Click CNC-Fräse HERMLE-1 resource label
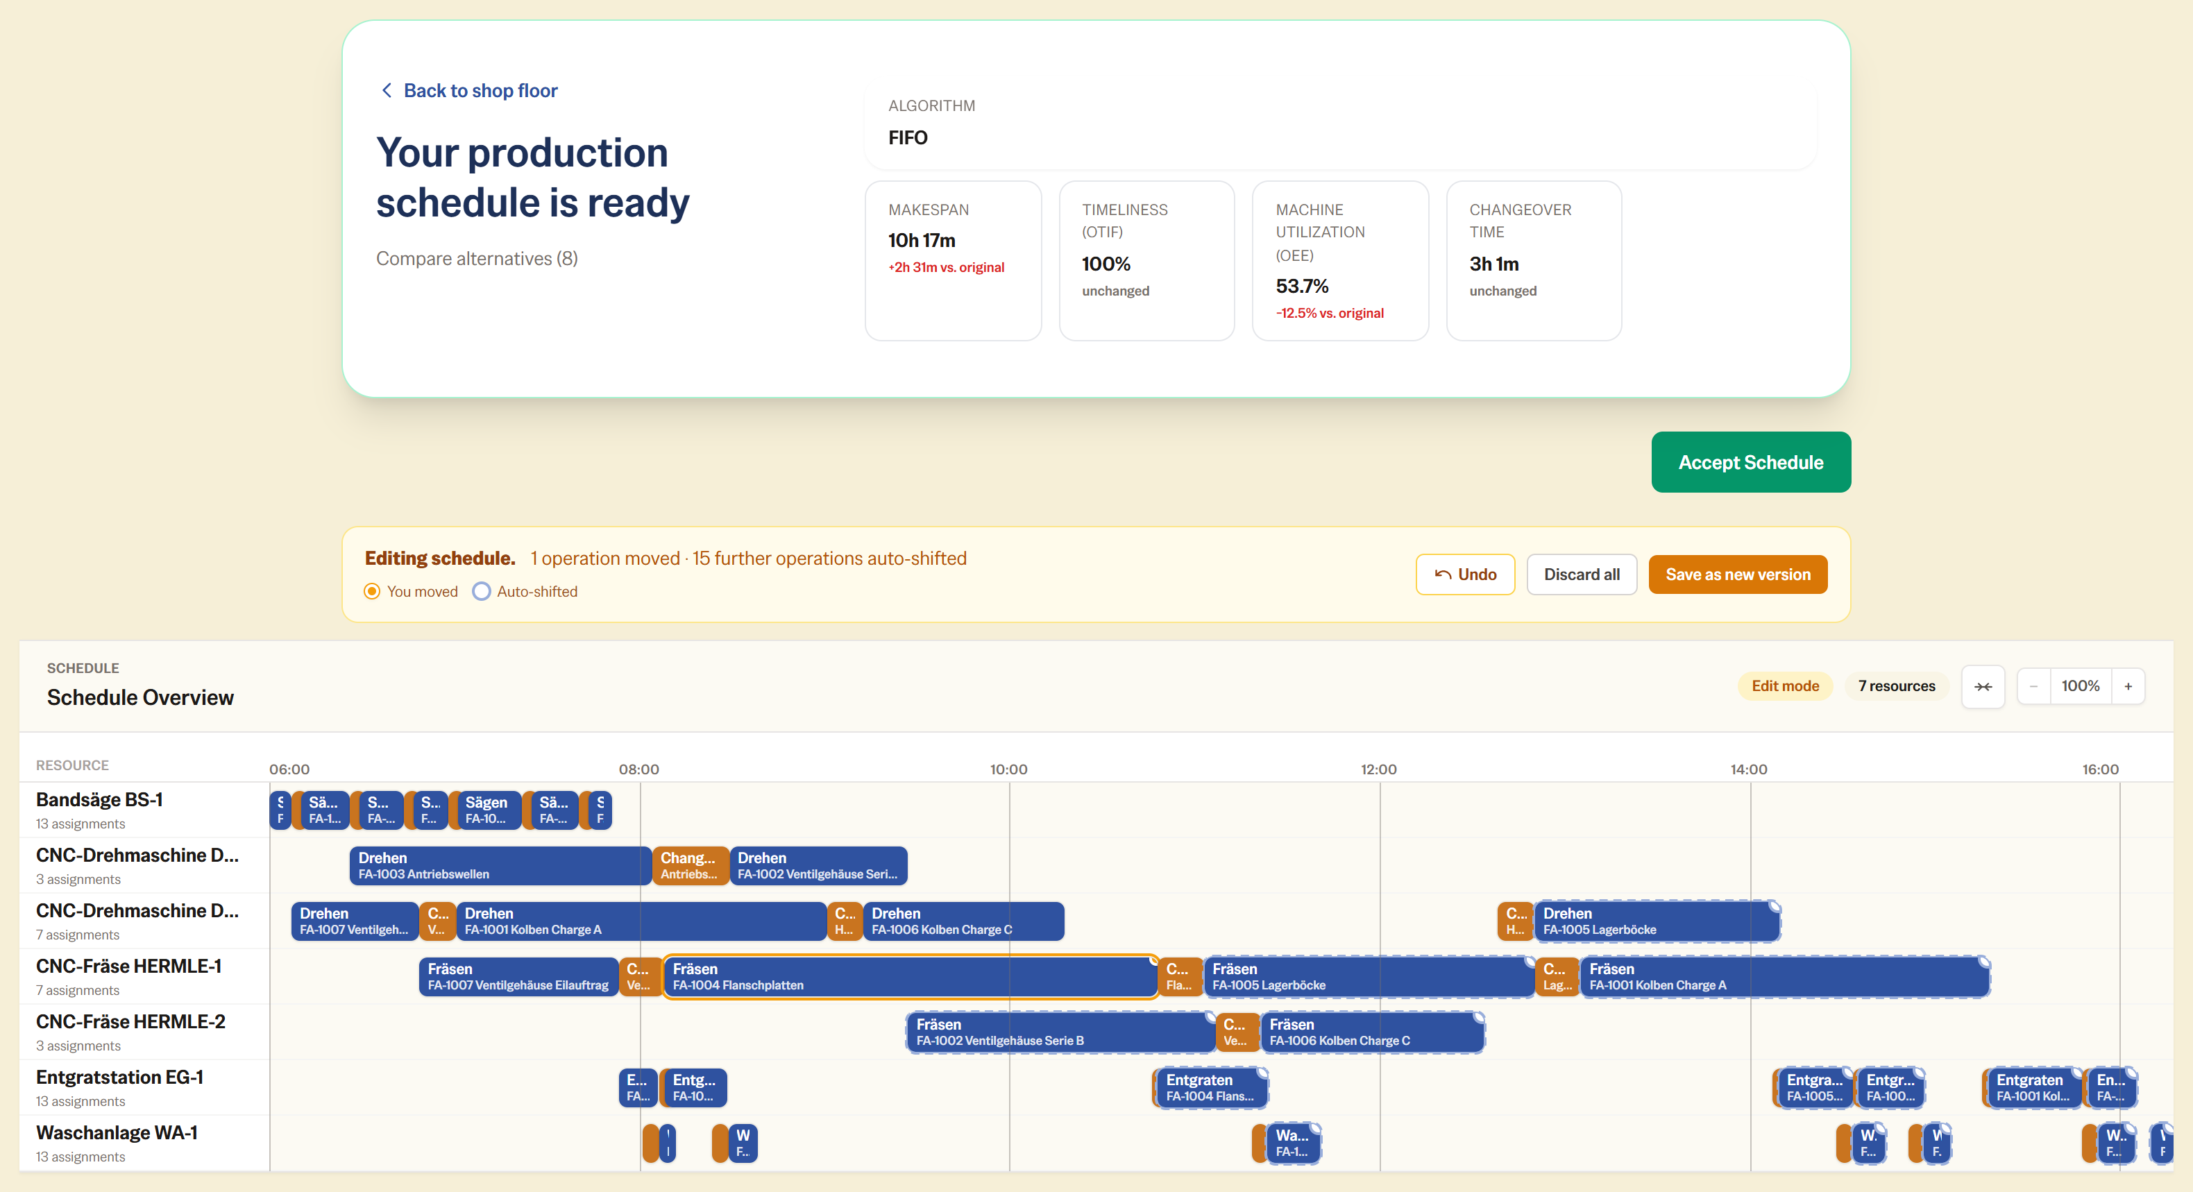Image resolution: width=2193 pixels, height=1192 pixels. (x=128, y=966)
